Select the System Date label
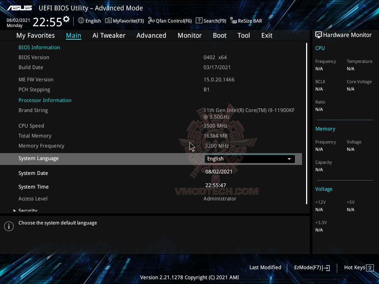Image resolution: width=379 pixels, height=284 pixels. 33,173
